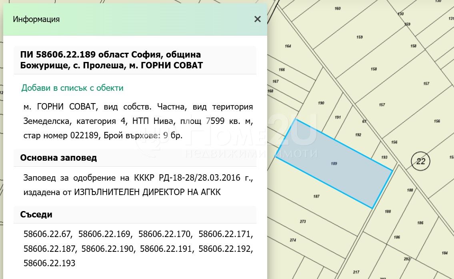Click parcel 187 on the map

point(316,196)
